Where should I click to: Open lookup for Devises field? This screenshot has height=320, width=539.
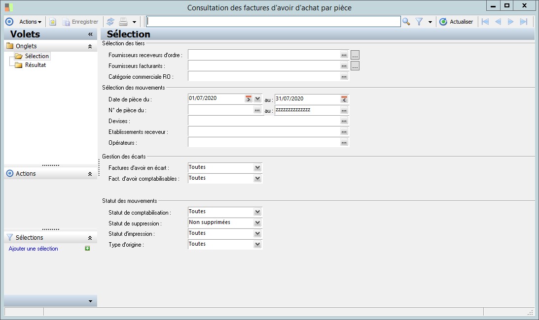click(x=344, y=121)
